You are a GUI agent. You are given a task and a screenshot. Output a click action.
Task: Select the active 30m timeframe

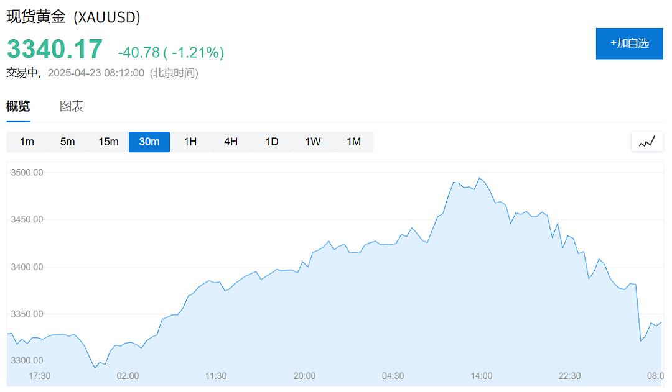point(149,142)
